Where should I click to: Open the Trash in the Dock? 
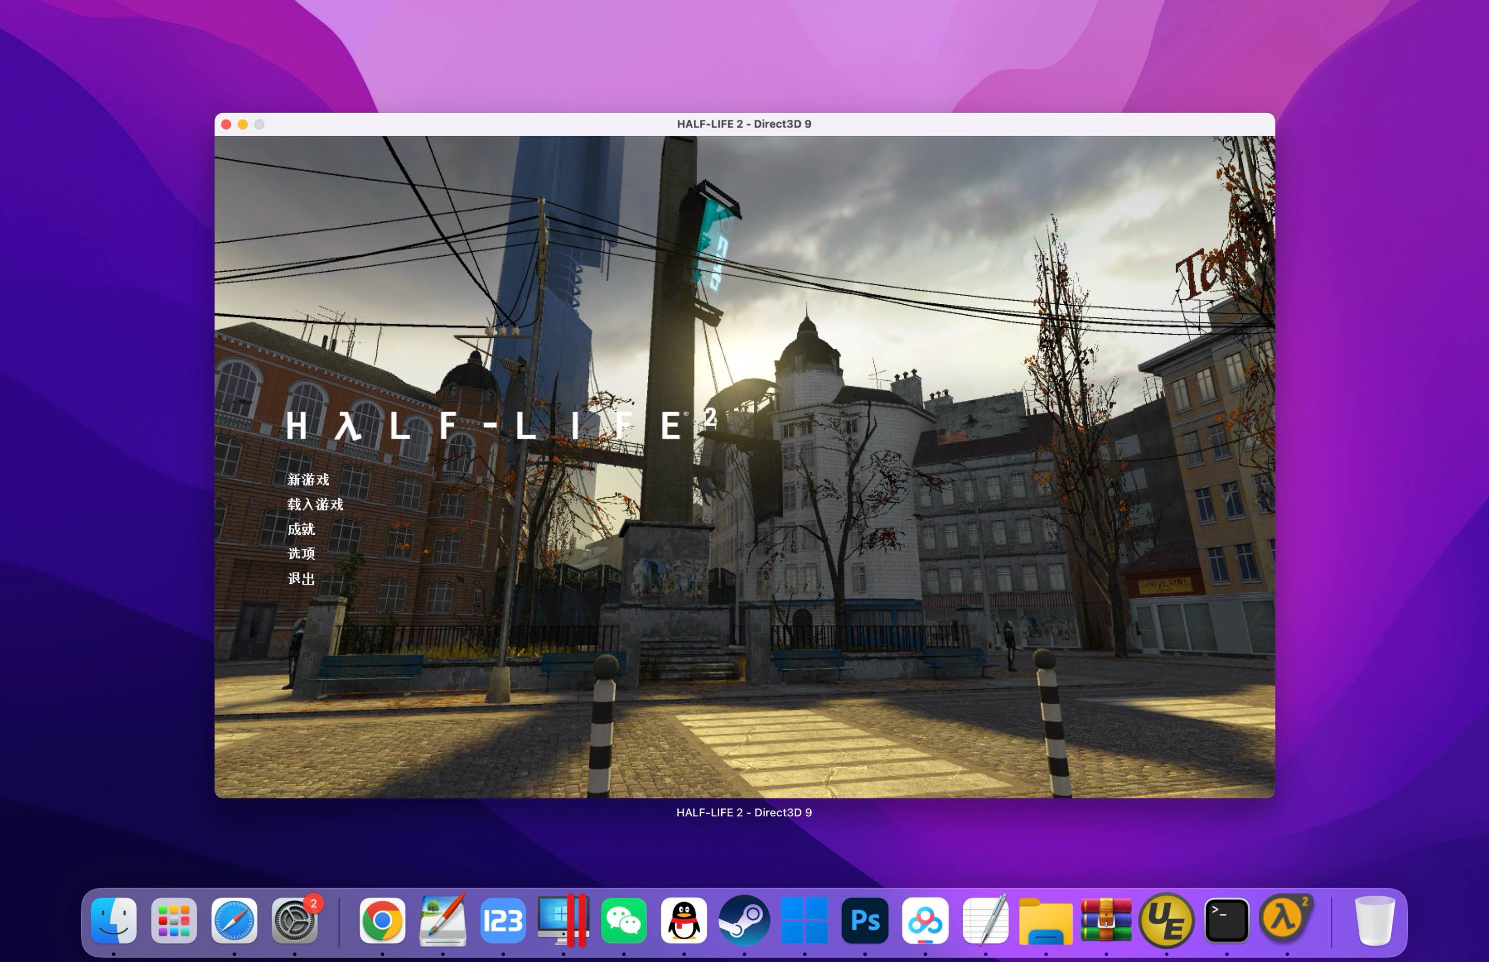(1375, 921)
